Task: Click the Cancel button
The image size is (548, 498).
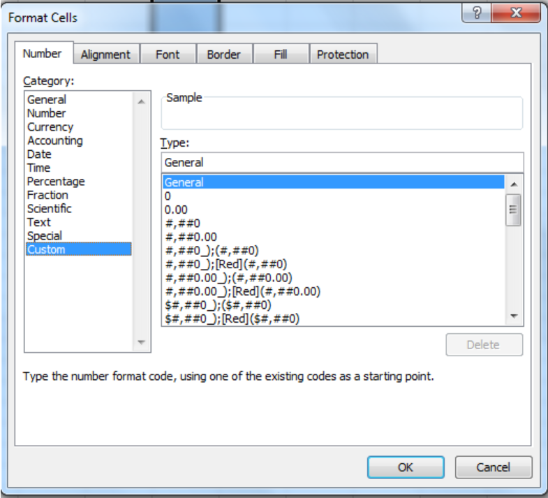Action: coord(494,467)
